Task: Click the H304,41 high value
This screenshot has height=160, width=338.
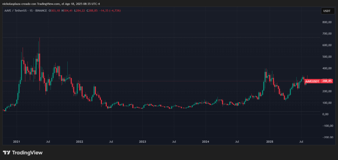Action: [x=67, y=11]
